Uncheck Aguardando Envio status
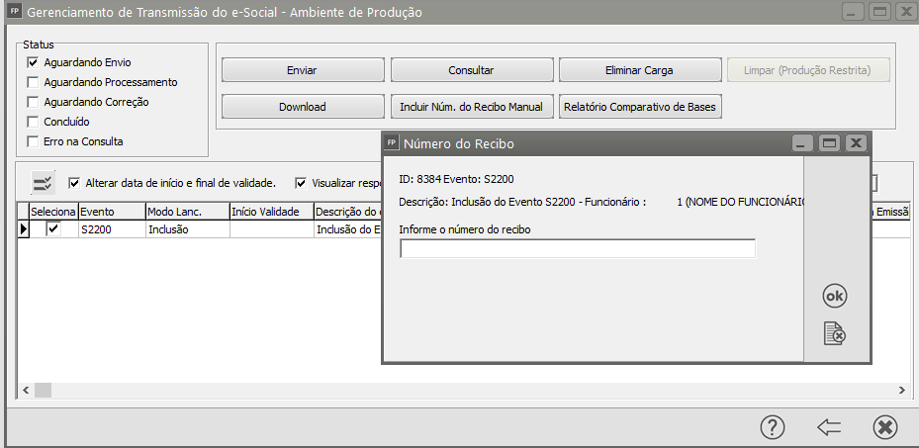This screenshot has height=448, width=919. [x=33, y=62]
